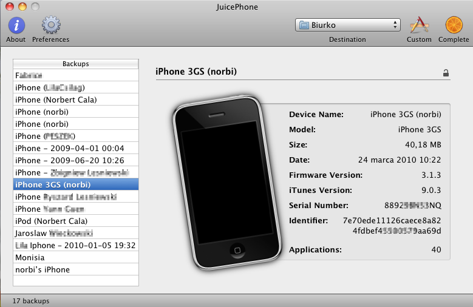Viewport: 473px width, 307px height.
Task: Click the Complete orange icon
Action: pos(454,25)
